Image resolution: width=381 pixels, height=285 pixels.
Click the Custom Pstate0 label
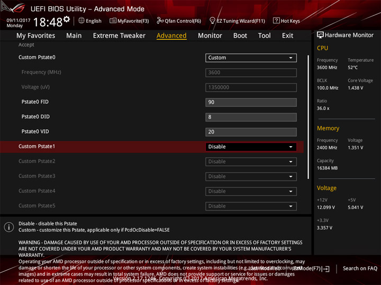tap(37, 58)
